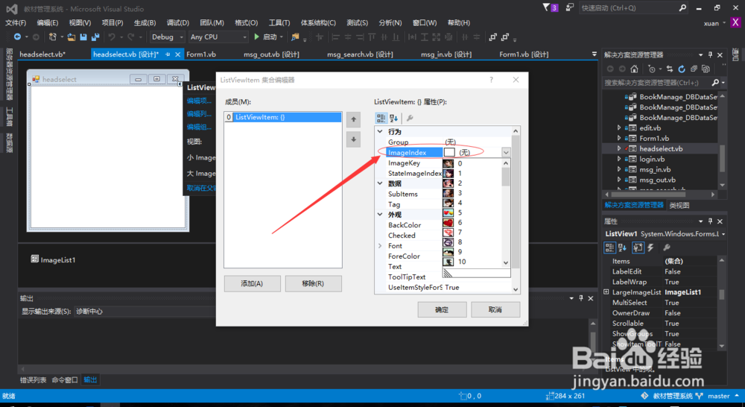Open the document tabs overflow dropdown
Image resolution: width=745 pixels, height=407 pixels.
click(x=595, y=54)
